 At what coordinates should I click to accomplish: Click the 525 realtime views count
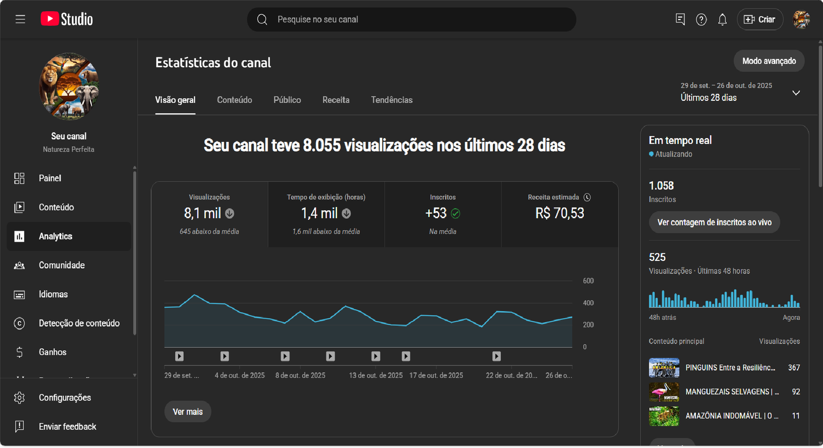[x=657, y=257]
